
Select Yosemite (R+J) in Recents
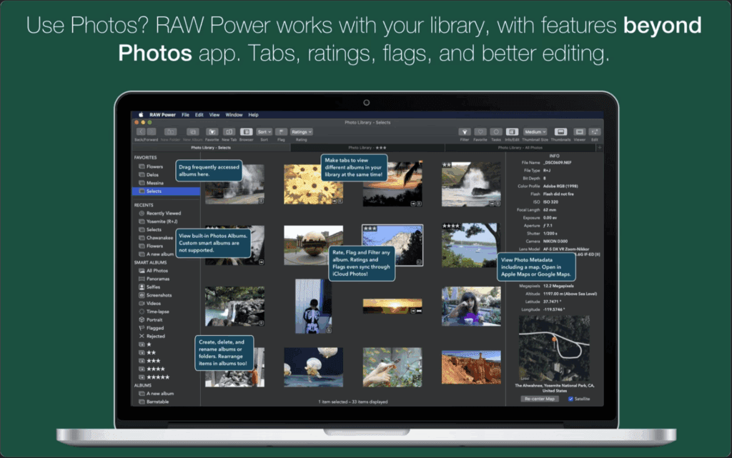158,221
